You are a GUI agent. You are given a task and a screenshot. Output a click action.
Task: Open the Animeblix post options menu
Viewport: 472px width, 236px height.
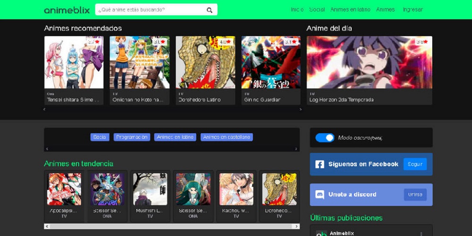[x=421, y=234]
